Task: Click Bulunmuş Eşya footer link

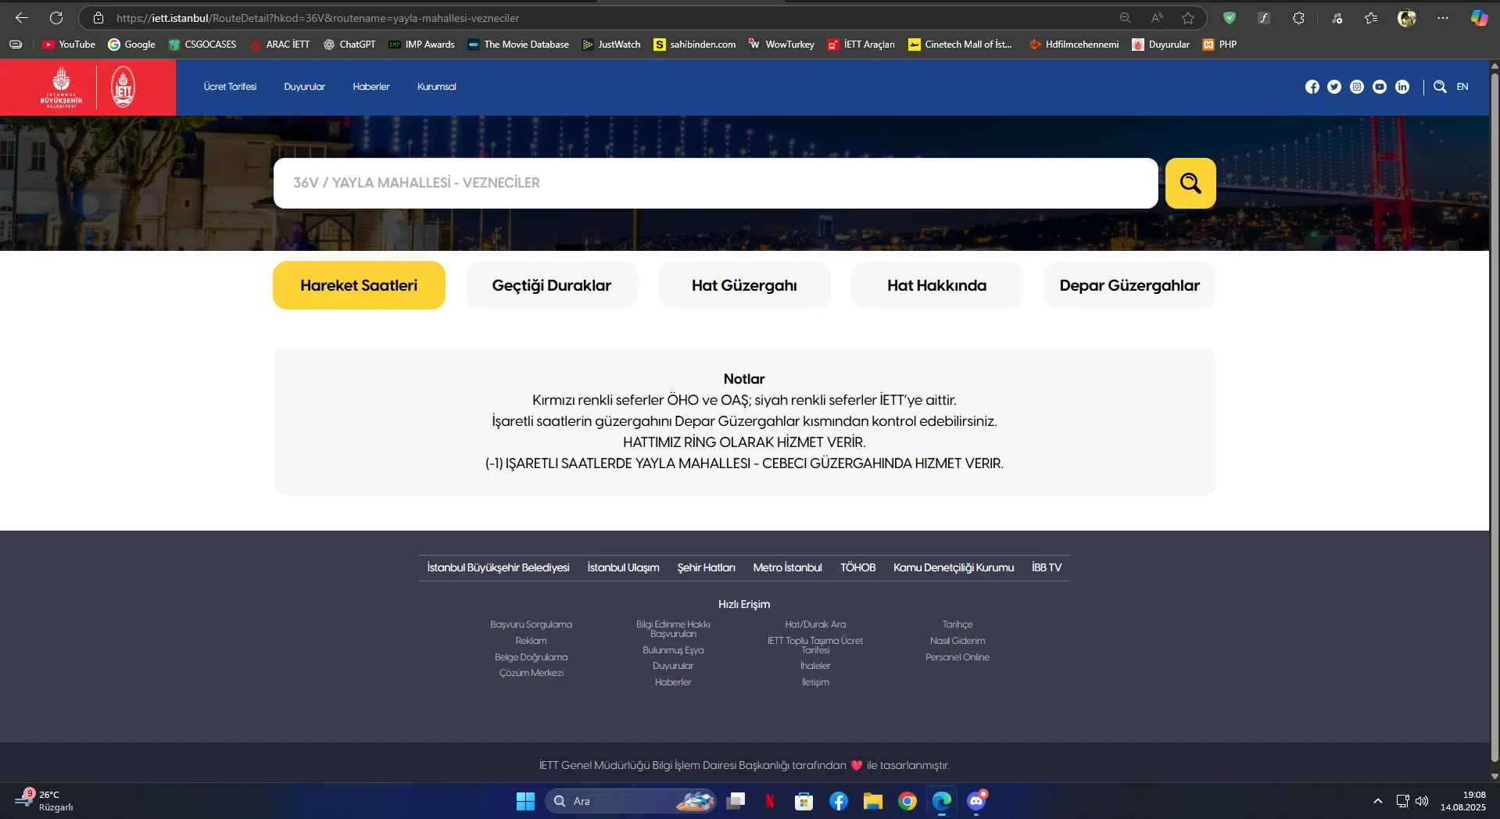Action: (x=673, y=650)
